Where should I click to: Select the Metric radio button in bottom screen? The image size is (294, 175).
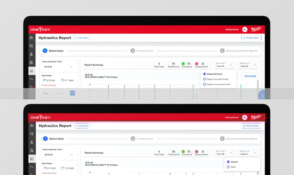[228, 167]
